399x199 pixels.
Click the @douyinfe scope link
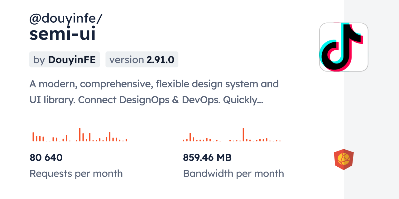tap(65, 19)
